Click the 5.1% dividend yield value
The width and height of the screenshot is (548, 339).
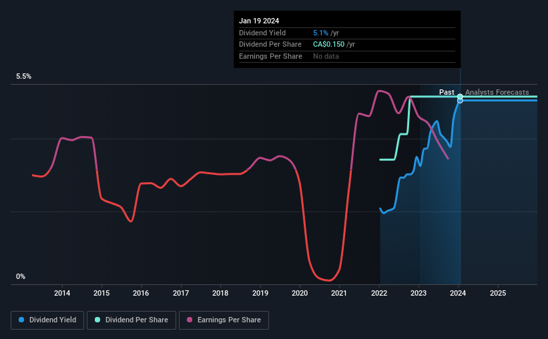click(x=320, y=33)
